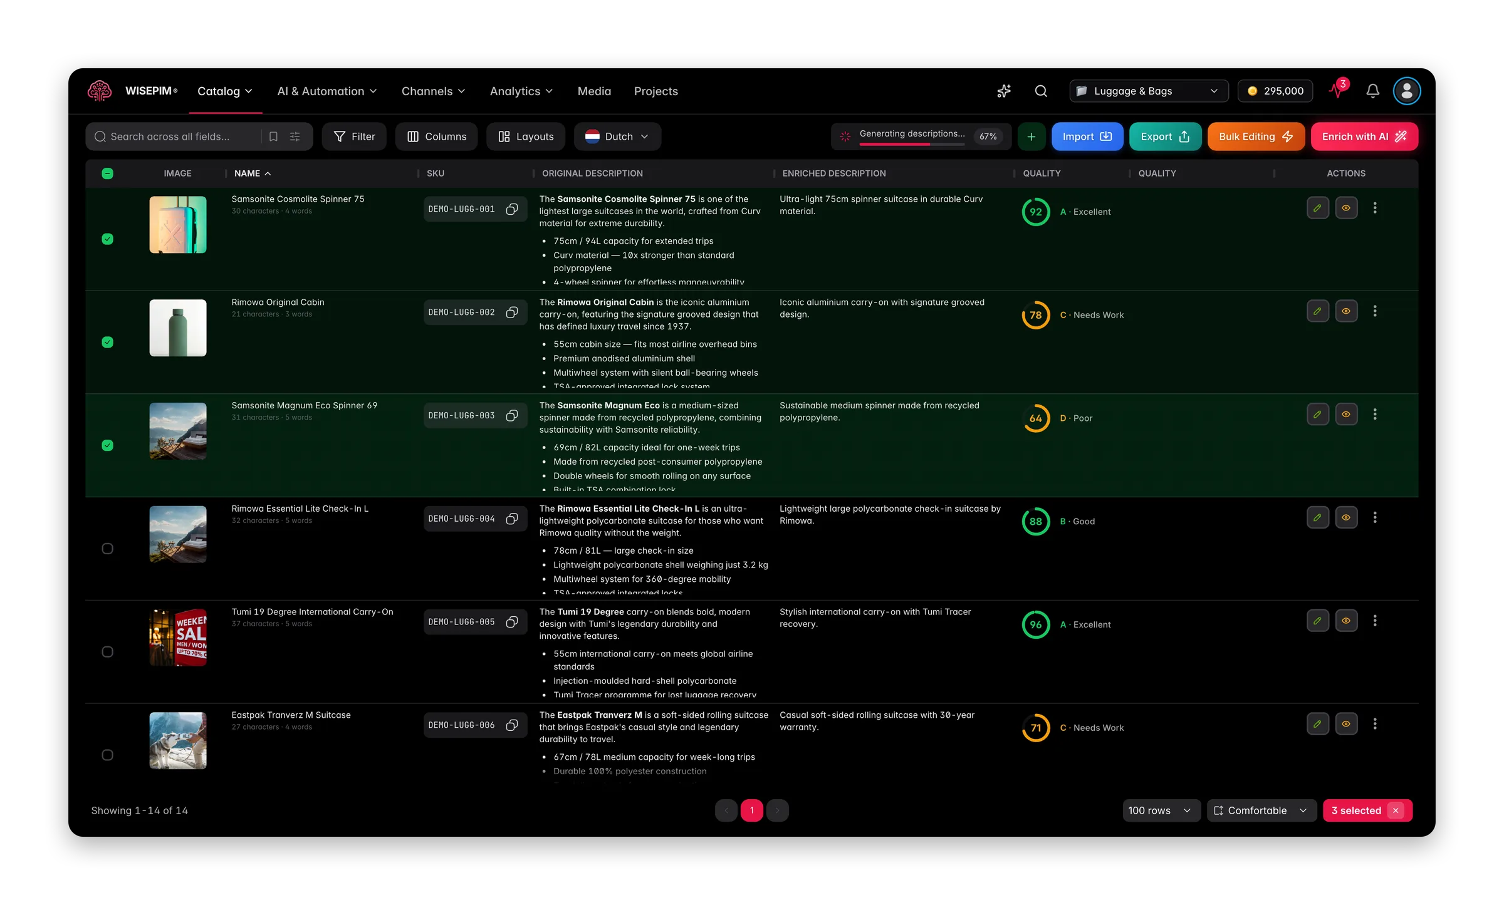Open the Columns chooser
Screen dimensions: 1504x905
[436, 137]
